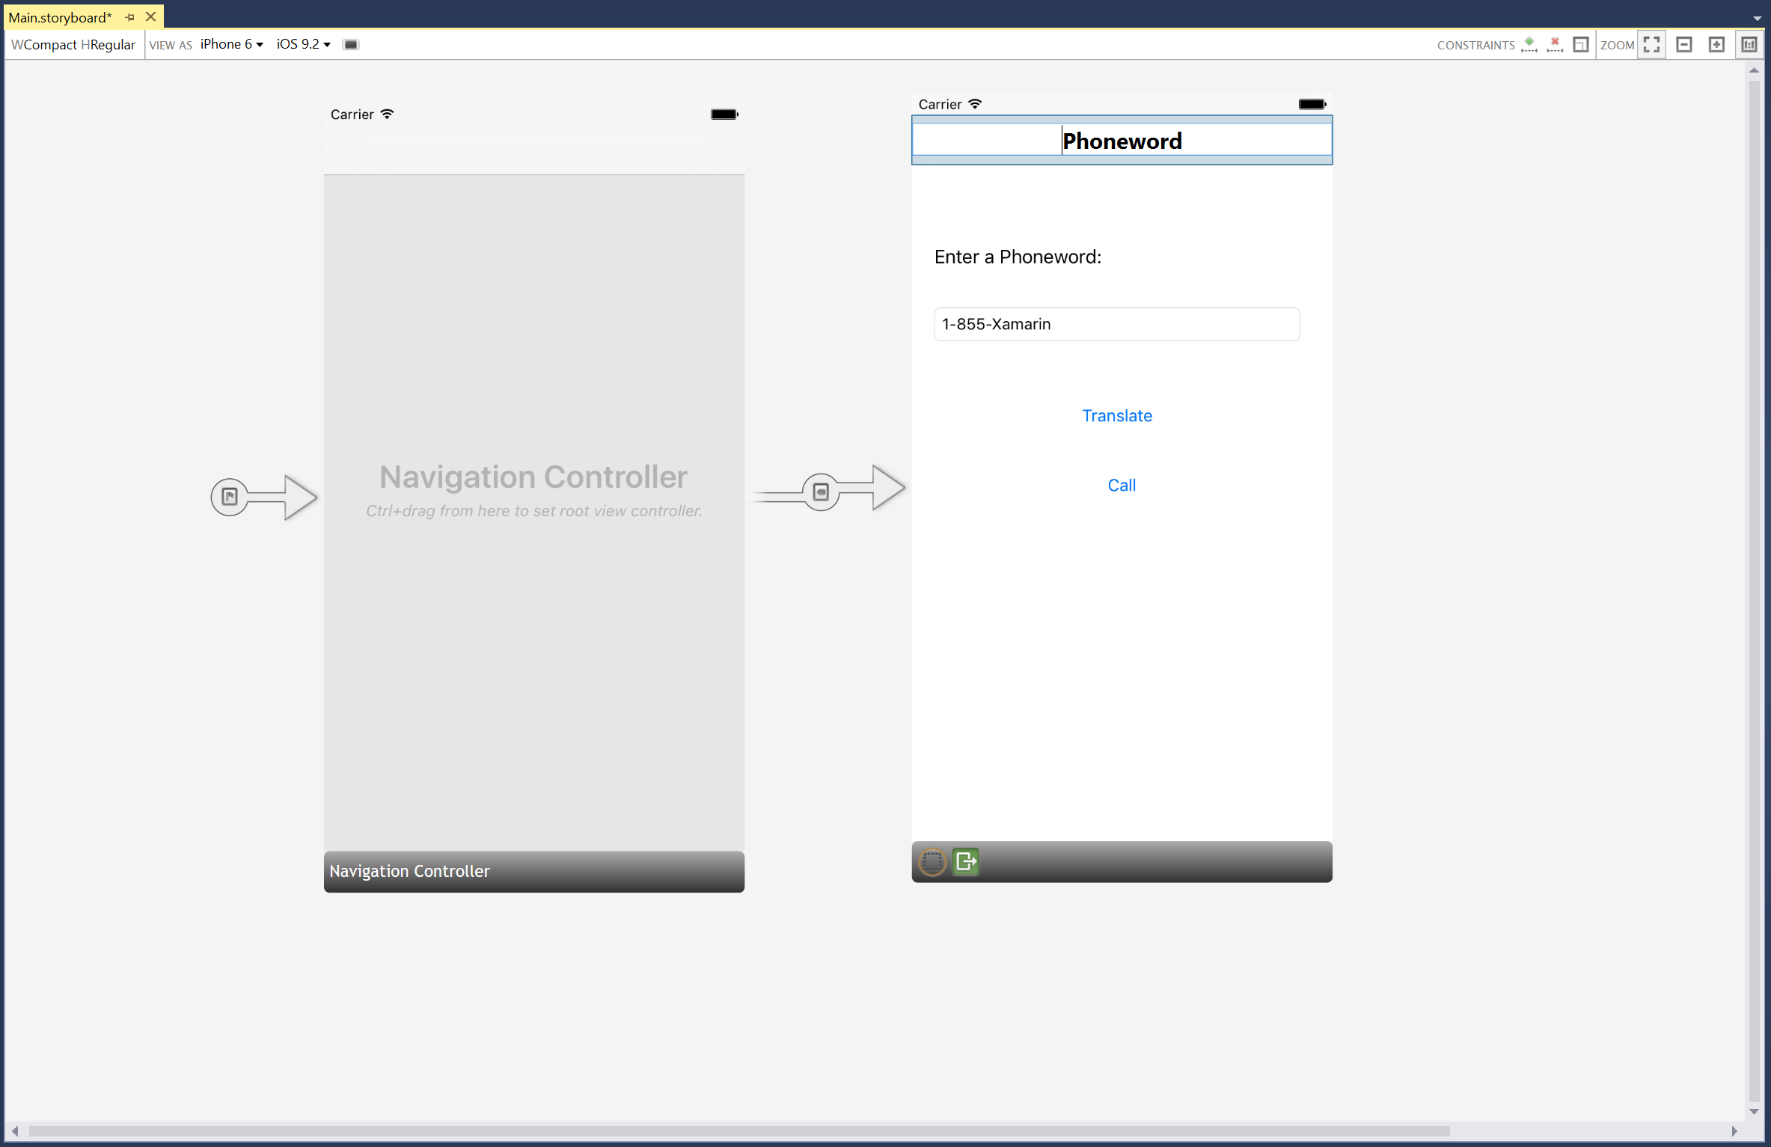This screenshot has width=1771, height=1147.
Task: Expand the iOS version dropdown
Action: click(x=302, y=44)
